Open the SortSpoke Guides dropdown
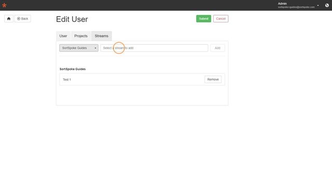Viewport: 332px width, 196px height. (x=79, y=48)
